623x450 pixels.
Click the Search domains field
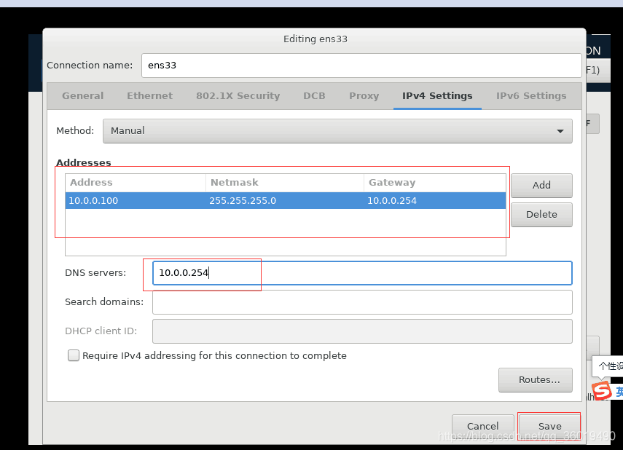[362, 302]
